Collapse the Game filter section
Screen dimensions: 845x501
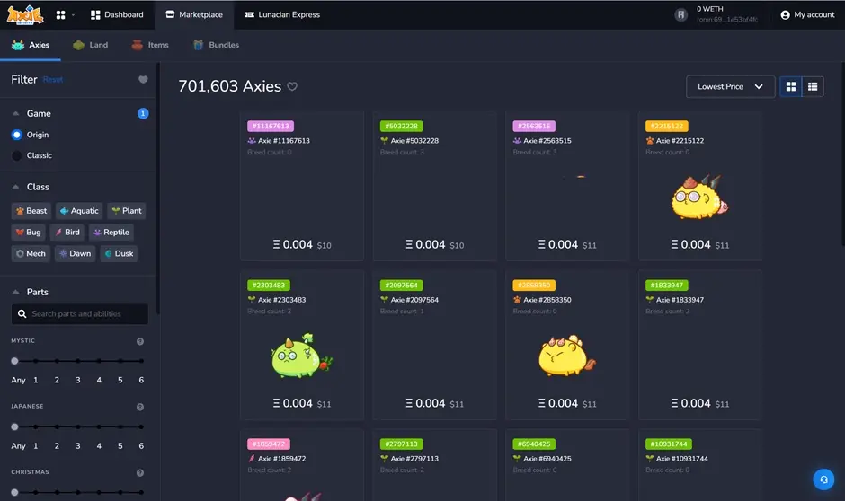point(15,113)
